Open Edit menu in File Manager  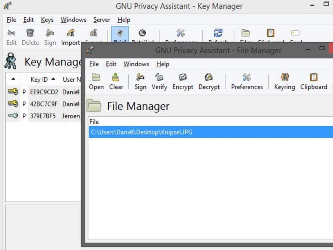click(x=111, y=64)
